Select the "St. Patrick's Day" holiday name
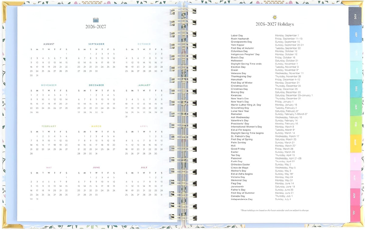This screenshot has width=365, height=230. 240,136
